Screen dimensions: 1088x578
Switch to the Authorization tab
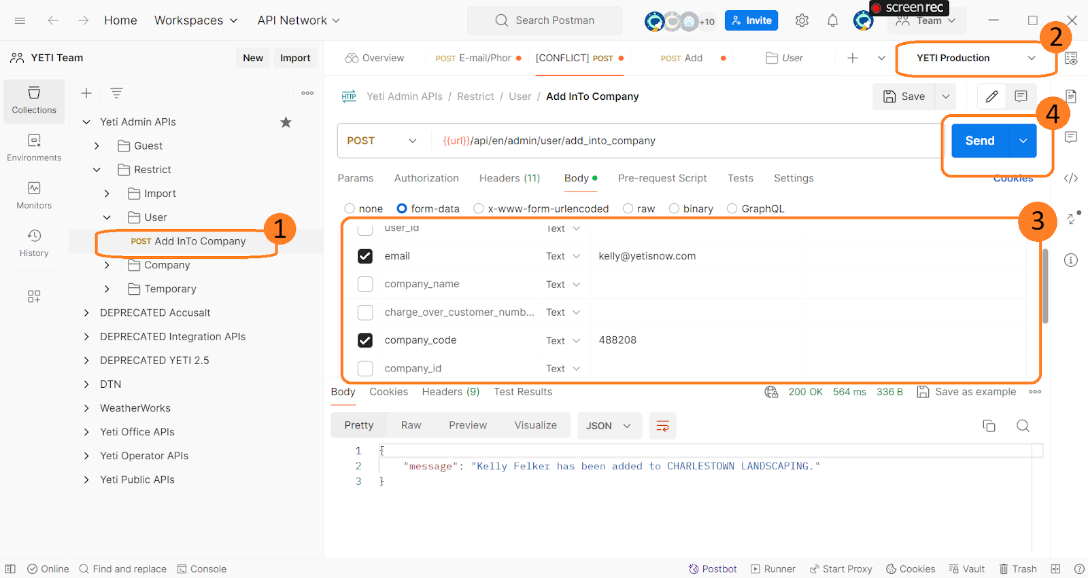tap(426, 178)
